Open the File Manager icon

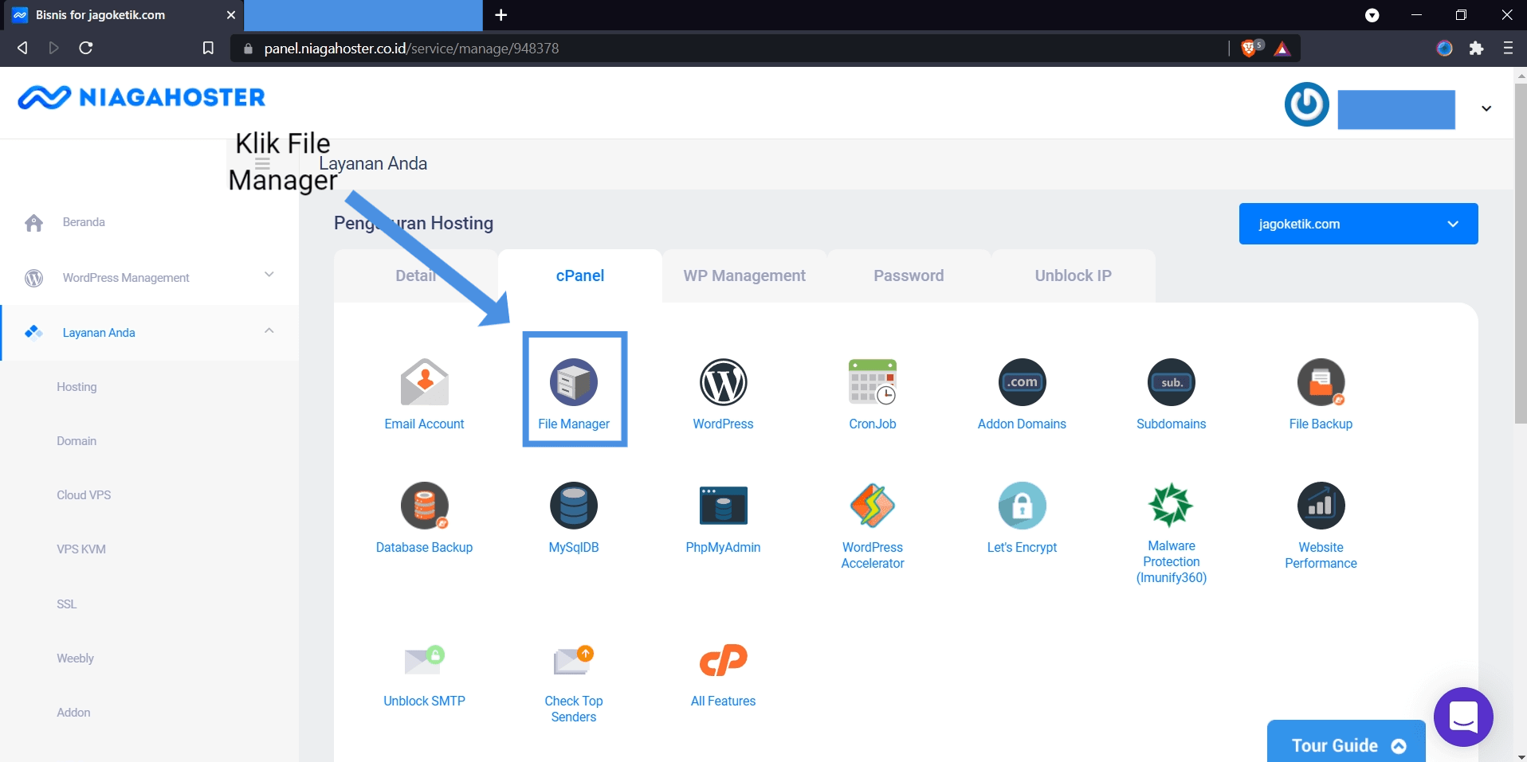coord(573,383)
